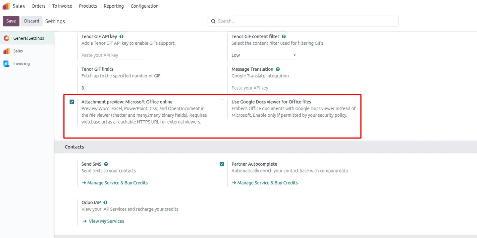Open help icon next to Message Translation
This screenshot has height=238, width=477.
[278, 69]
